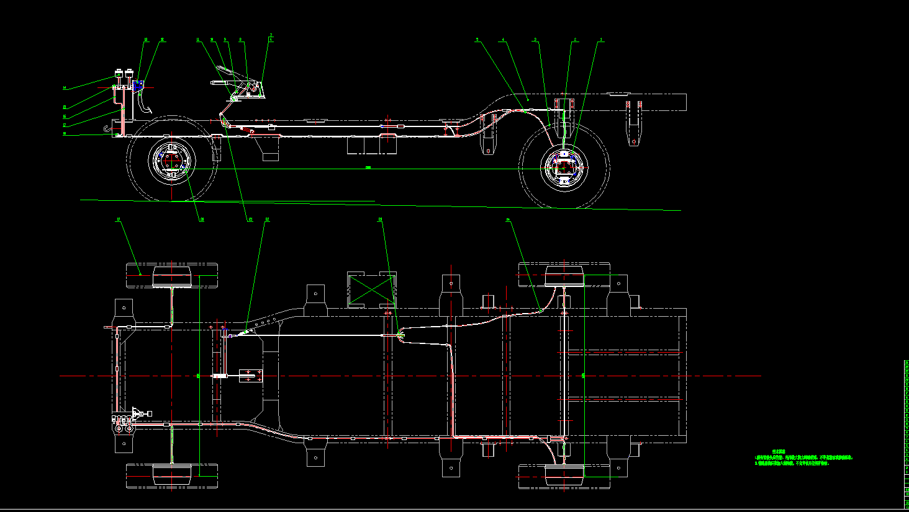Select callout label 15 on left side

tap(65, 107)
